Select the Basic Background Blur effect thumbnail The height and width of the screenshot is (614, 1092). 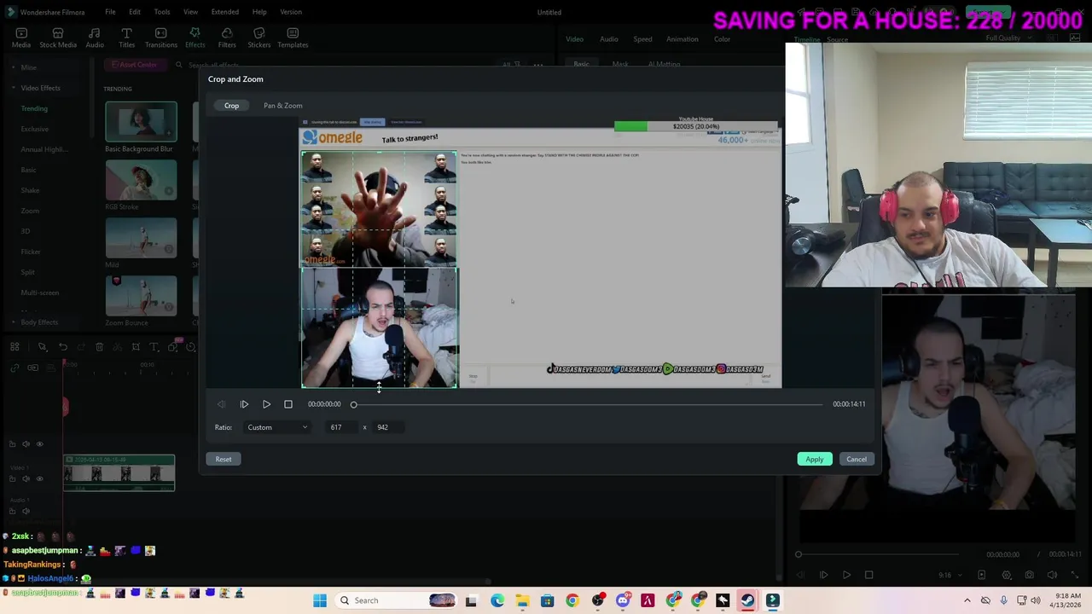[141, 121]
